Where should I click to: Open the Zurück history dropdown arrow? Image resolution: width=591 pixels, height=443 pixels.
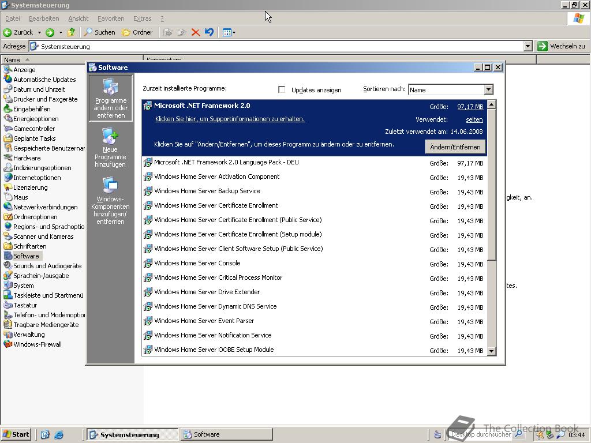39,32
